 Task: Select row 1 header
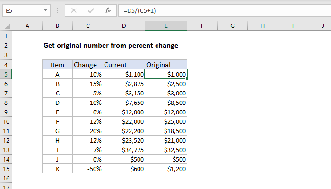point(6,35)
